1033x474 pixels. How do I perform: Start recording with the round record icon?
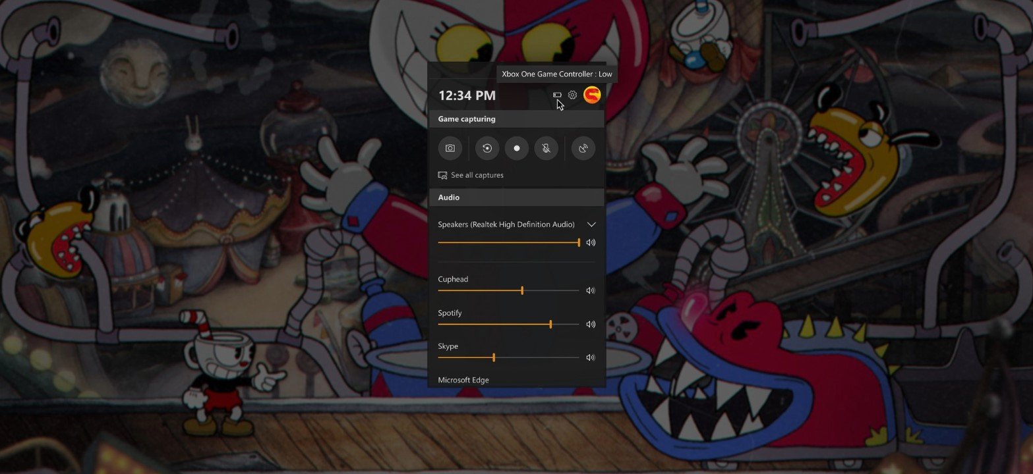[516, 148]
